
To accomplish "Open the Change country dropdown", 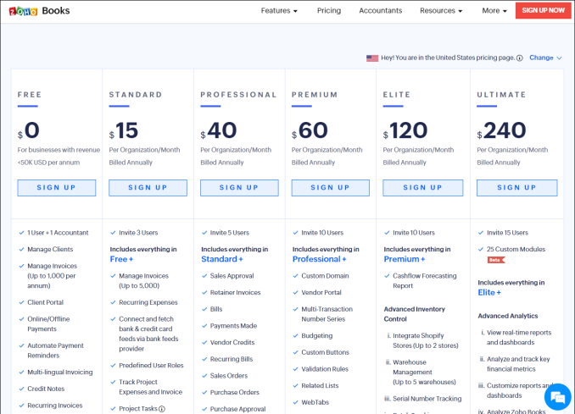I will 545,58.
